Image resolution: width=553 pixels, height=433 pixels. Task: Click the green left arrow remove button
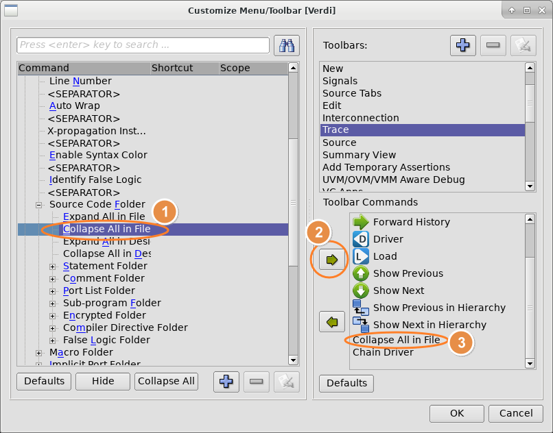tap(333, 321)
